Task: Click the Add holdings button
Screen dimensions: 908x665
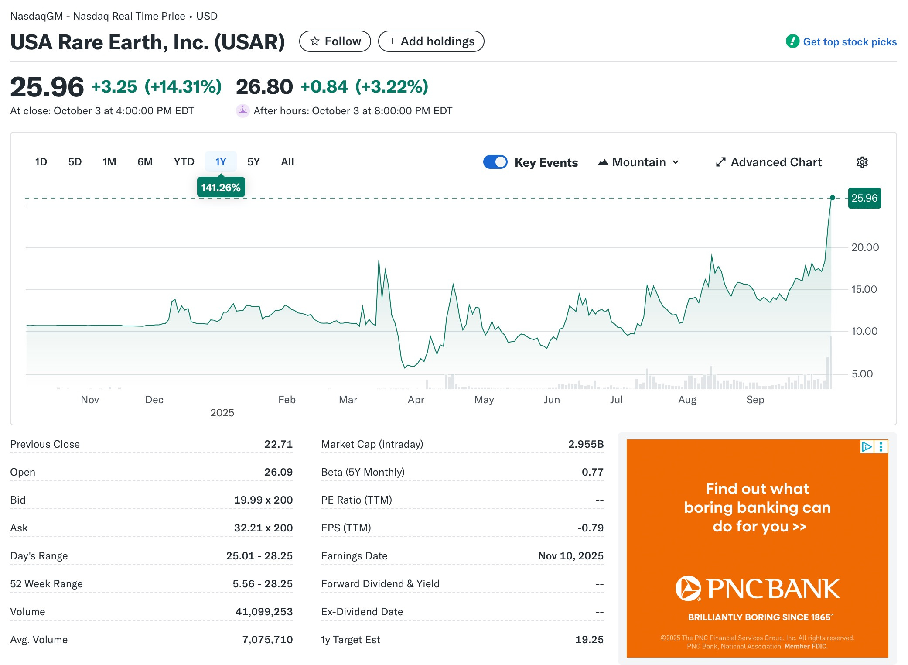Action: [431, 41]
